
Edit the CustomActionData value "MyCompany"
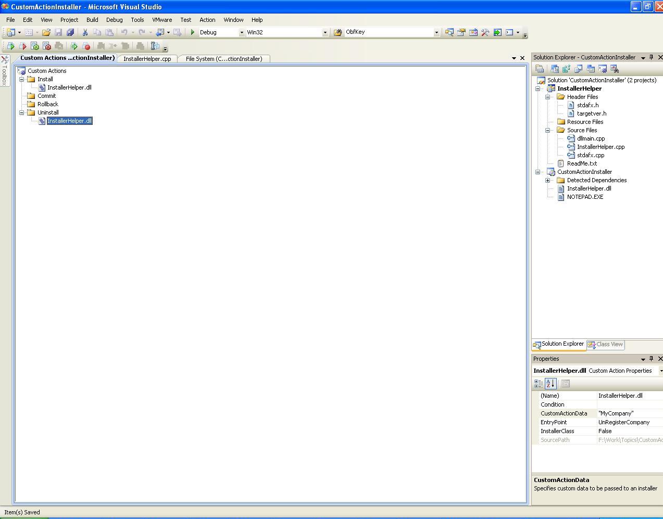tap(630, 413)
